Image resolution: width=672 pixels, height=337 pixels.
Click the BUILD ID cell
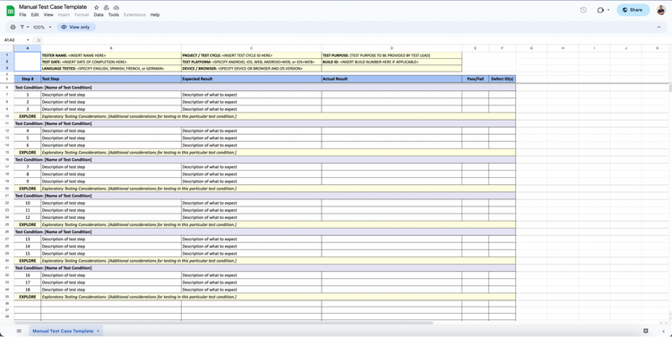point(392,62)
